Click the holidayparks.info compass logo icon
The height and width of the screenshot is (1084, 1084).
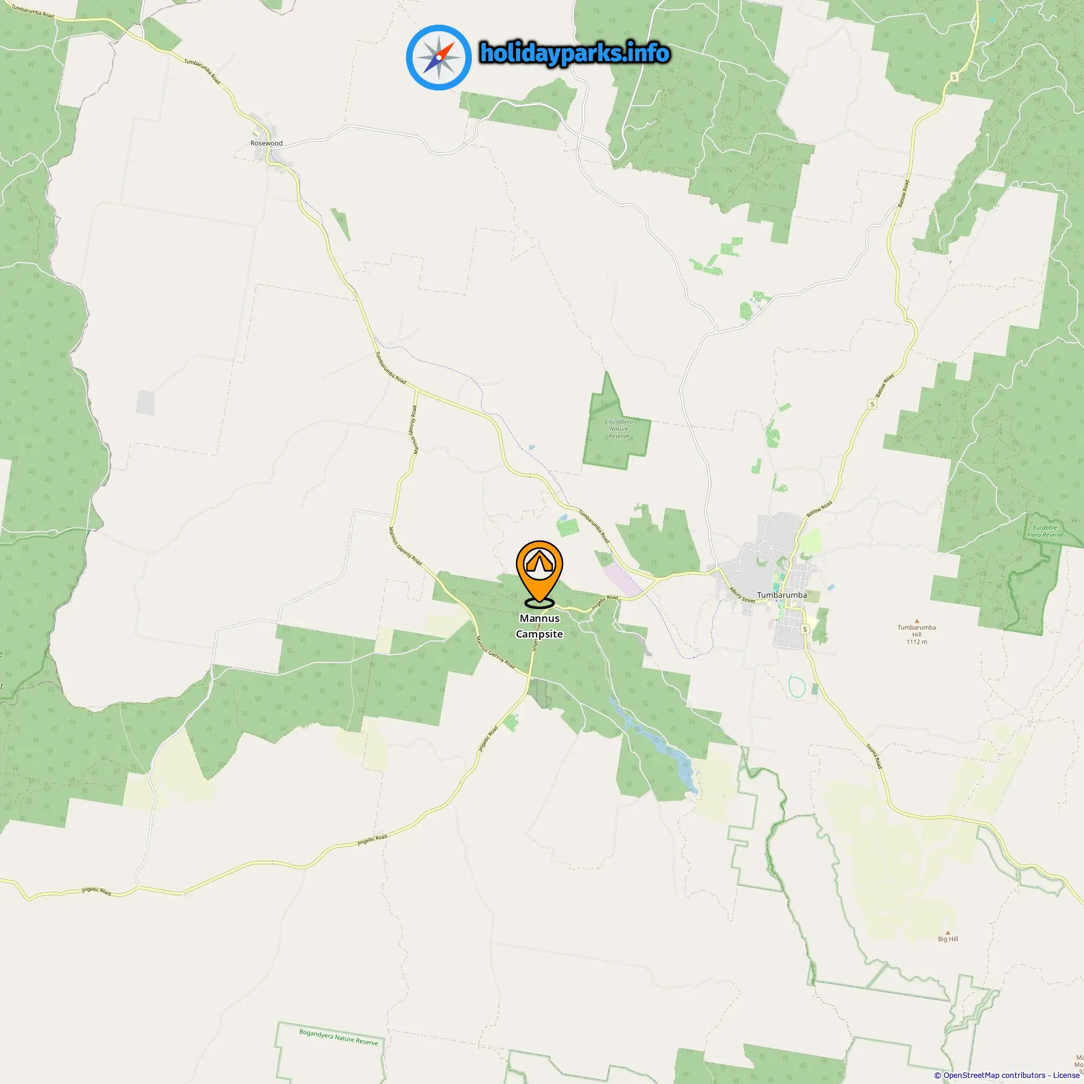coord(439,57)
